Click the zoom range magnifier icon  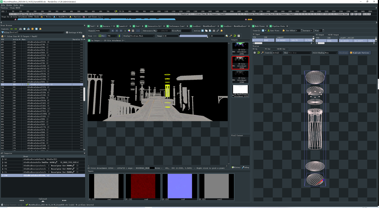[x=227, y=36]
